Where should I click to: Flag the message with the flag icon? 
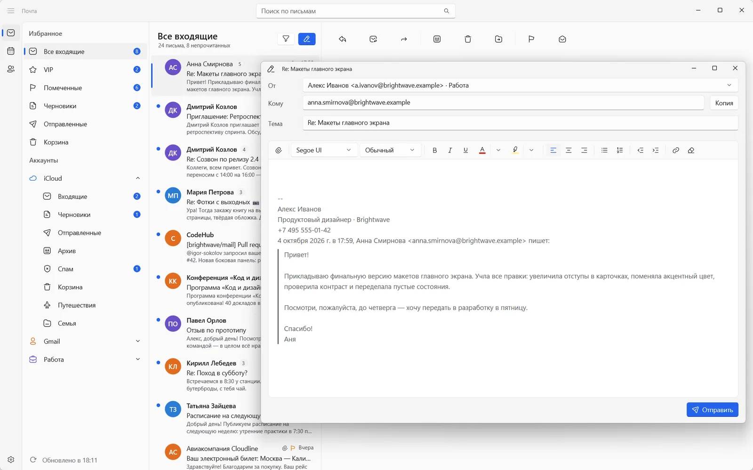pyautogui.click(x=531, y=39)
